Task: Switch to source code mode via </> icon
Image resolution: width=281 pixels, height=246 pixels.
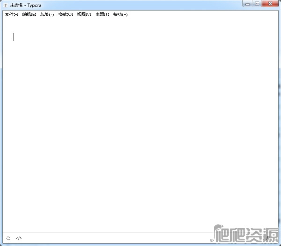Action: (19, 238)
